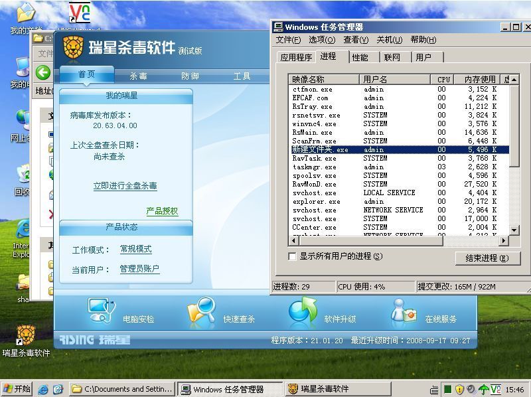This screenshot has width=531, height=397.
Task: Switch to 应用程序 tab in Task Manager
Action: pyautogui.click(x=295, y=57)
